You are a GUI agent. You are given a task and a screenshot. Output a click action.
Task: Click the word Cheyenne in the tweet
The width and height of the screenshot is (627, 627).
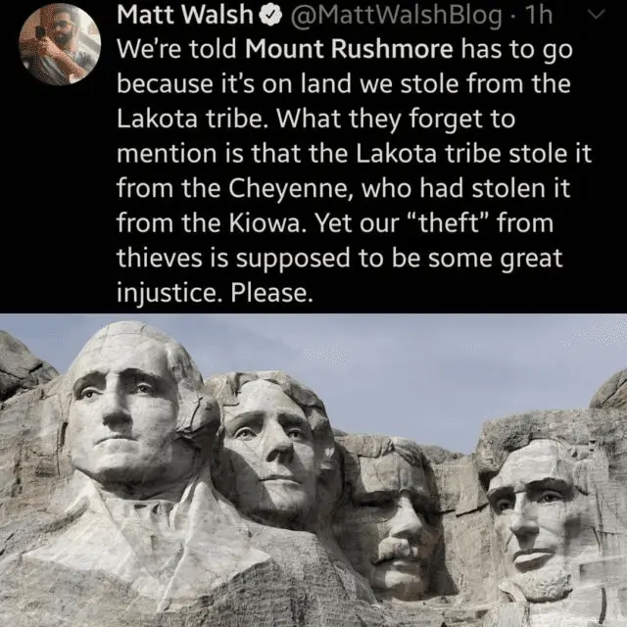point(291,189)
